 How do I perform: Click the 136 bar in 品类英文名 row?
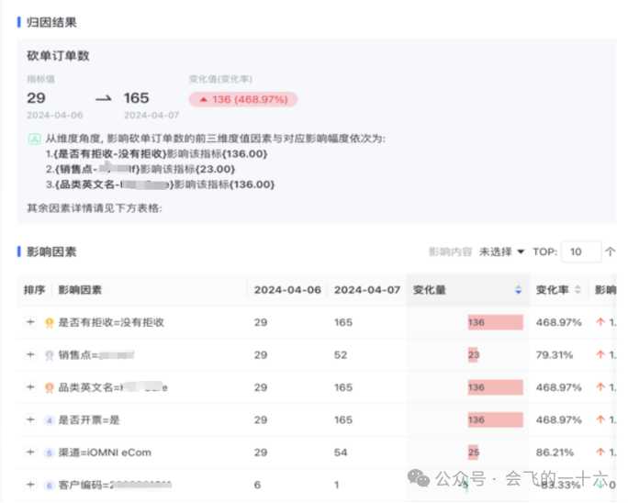coord(496,386)
